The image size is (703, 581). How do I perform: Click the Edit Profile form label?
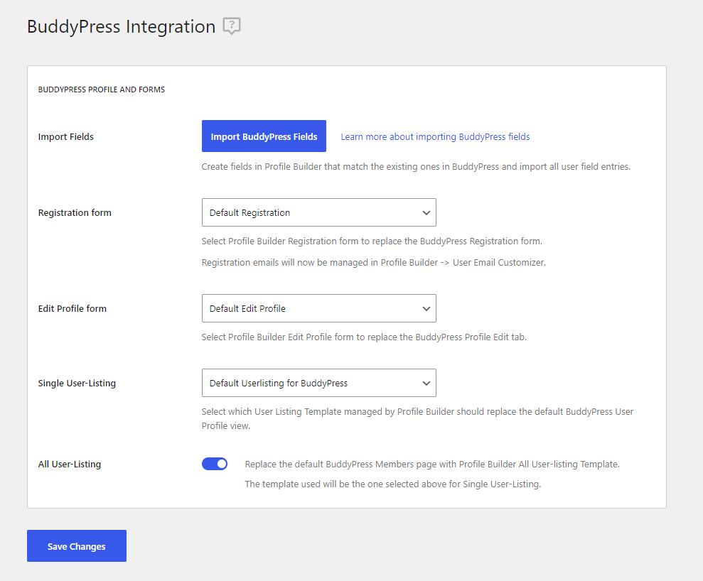tap(73, 309)
